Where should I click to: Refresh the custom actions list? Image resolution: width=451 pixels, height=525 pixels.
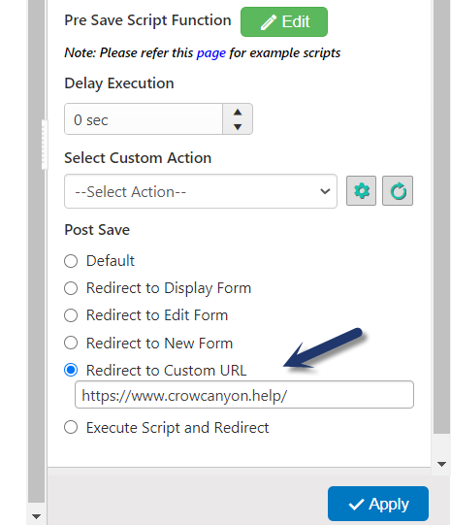[398, 191]
